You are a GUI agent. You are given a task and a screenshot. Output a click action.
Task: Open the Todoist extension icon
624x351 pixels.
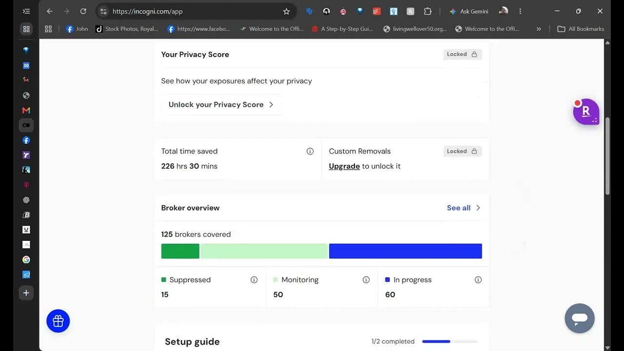pos(376,11)
